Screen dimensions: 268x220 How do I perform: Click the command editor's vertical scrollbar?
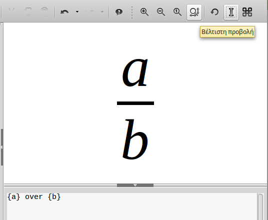click(x=260, y=207)
